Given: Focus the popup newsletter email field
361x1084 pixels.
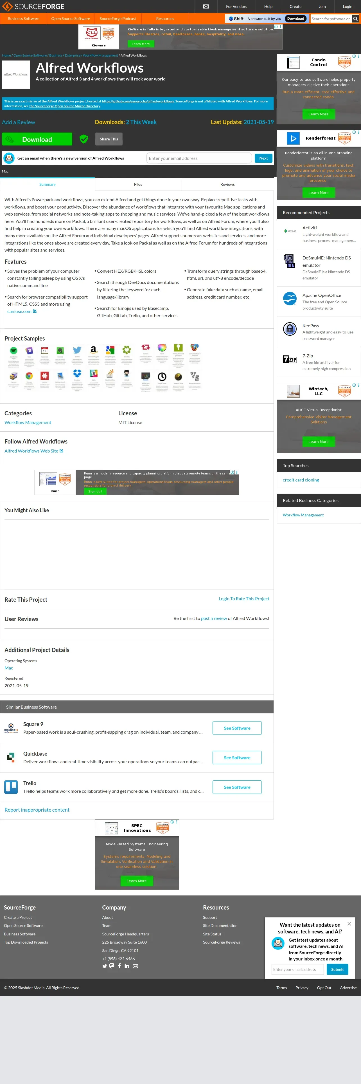Looking at the screenshot, I should click(x=297, y=969).
